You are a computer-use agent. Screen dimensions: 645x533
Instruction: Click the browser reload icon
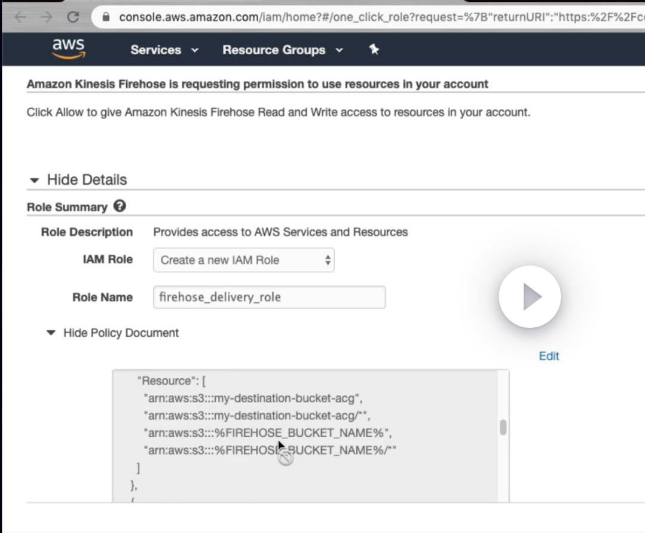[x=73, y=17]
